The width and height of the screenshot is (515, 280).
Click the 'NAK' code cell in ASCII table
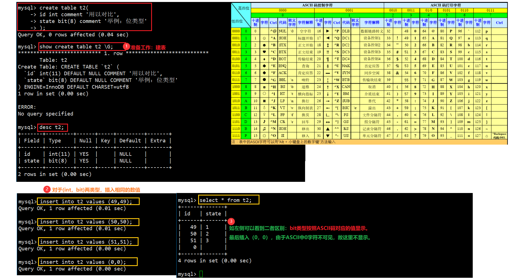click(x=346, y=66)
